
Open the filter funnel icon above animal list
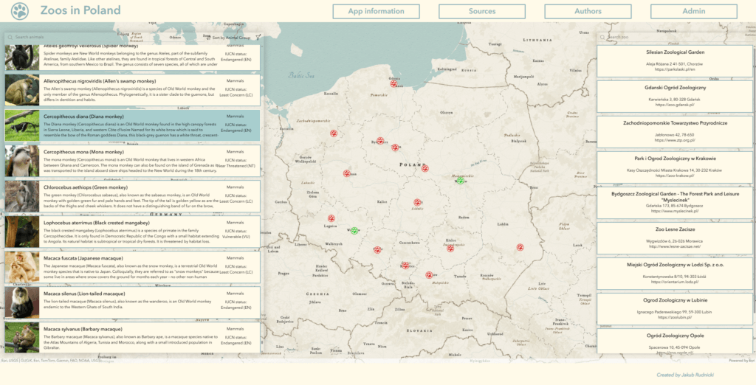(258, 37)
